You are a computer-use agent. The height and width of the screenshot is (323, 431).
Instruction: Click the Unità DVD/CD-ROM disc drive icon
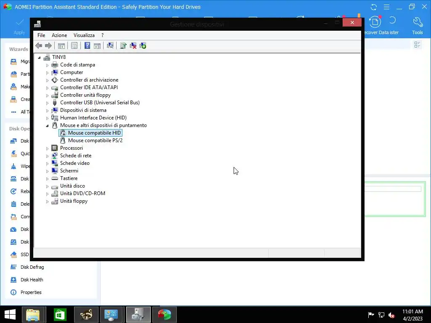(x=55, y=193)
